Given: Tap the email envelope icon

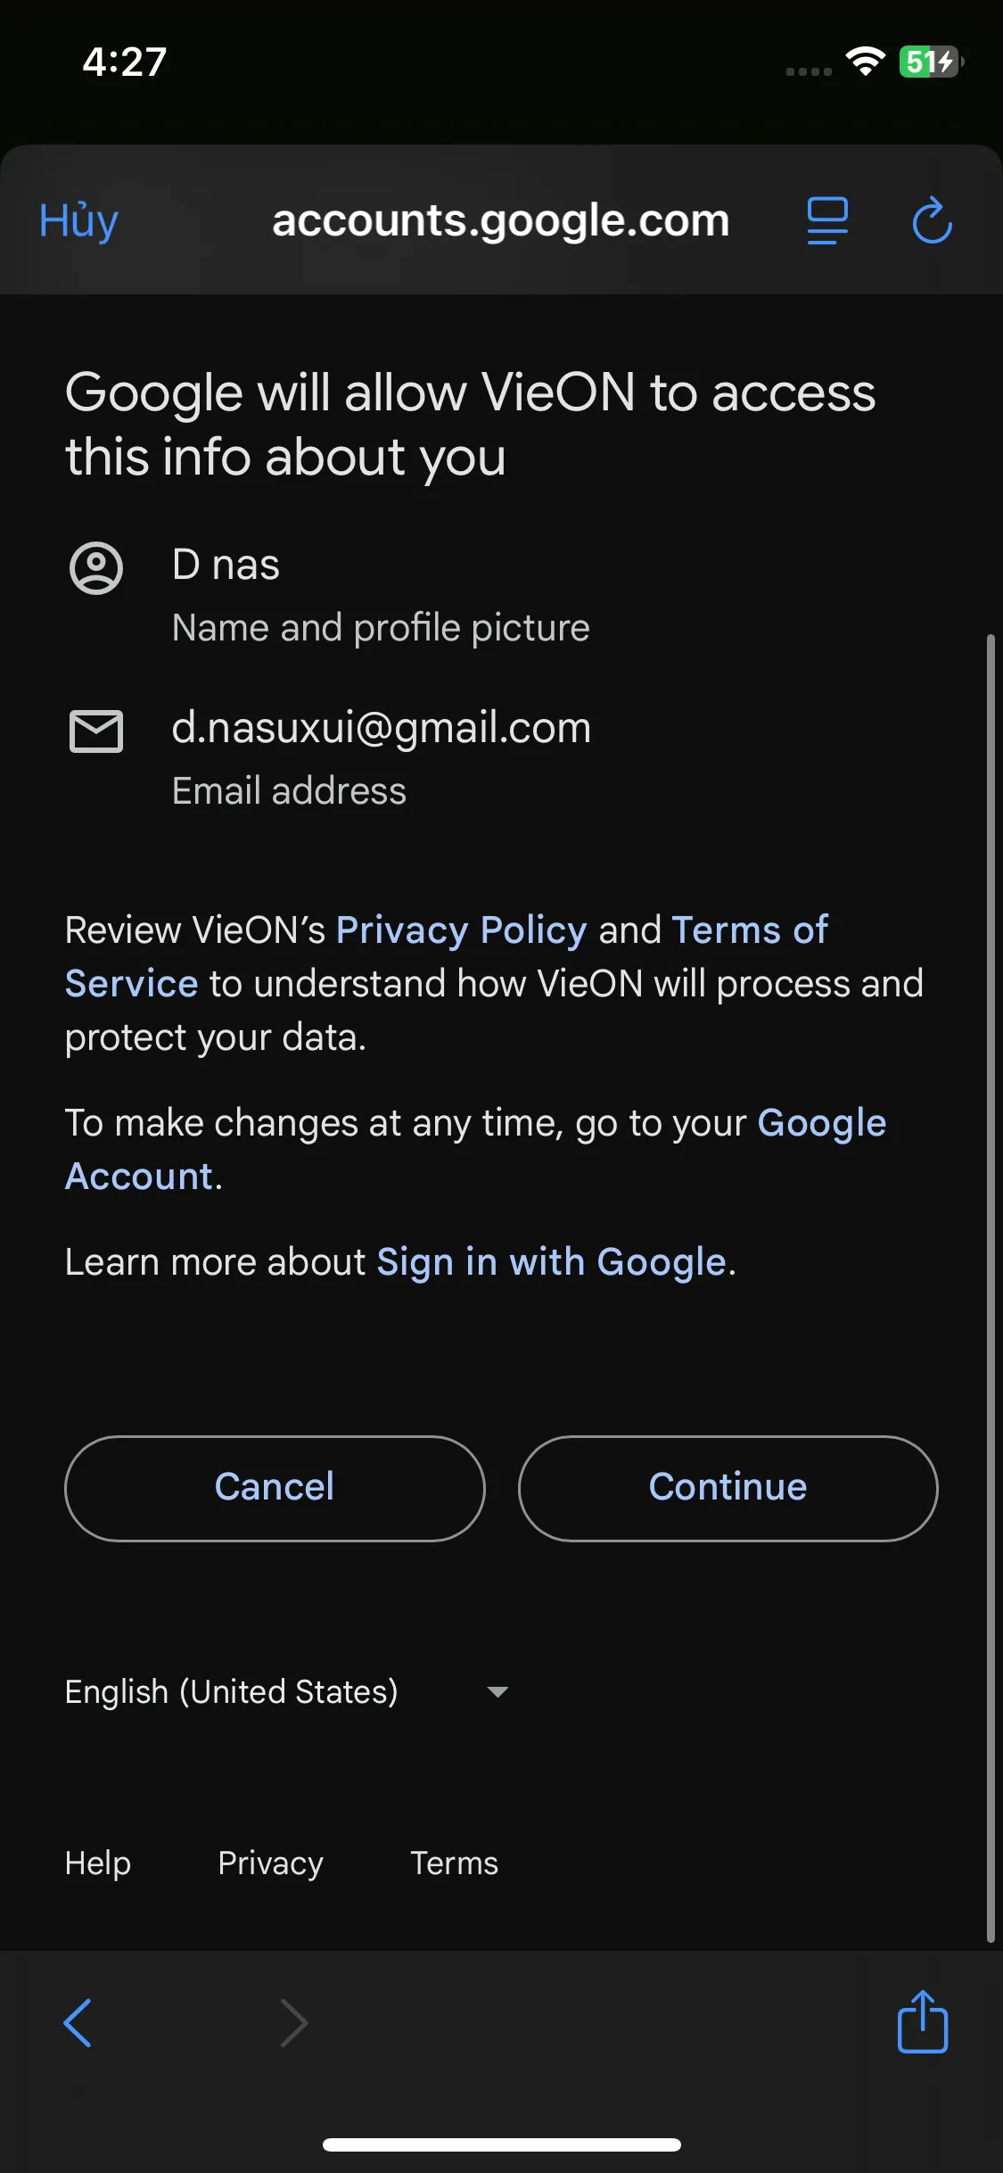Looking at the screenshot, I should 96,731.
